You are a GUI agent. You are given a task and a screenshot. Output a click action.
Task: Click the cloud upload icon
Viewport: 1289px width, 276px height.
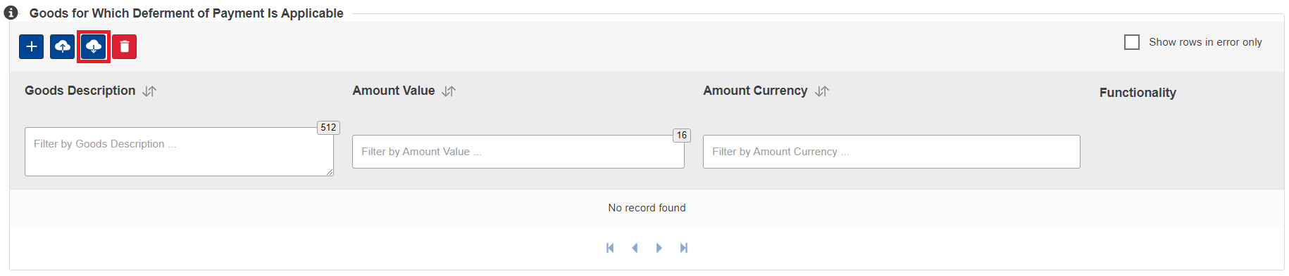[62, 46]
